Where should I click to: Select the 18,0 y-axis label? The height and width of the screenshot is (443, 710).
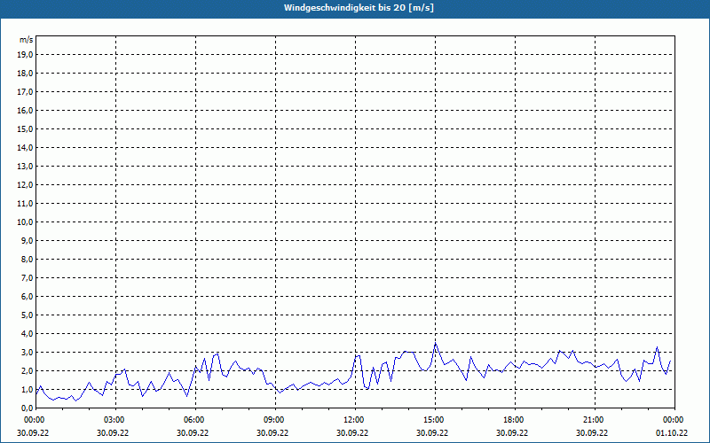27,74
